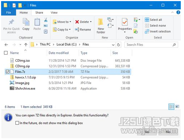184x140 pixels.
Task: Open the Move to dropdown
Action: pyautogui.click(x=70, y=22)
